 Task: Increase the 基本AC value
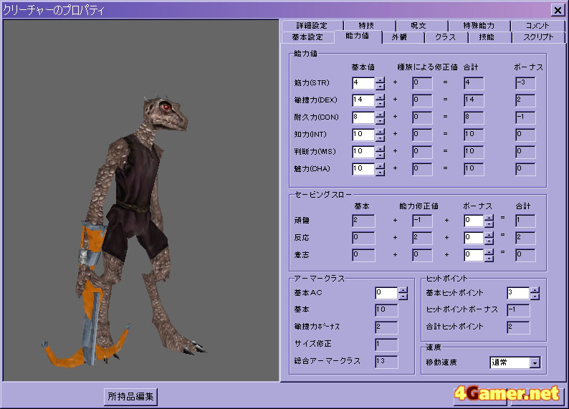click(403, 290)
